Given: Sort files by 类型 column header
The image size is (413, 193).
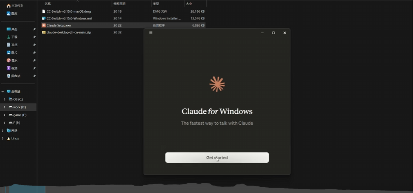Looking at the screenshot, I should pos(156,4).
